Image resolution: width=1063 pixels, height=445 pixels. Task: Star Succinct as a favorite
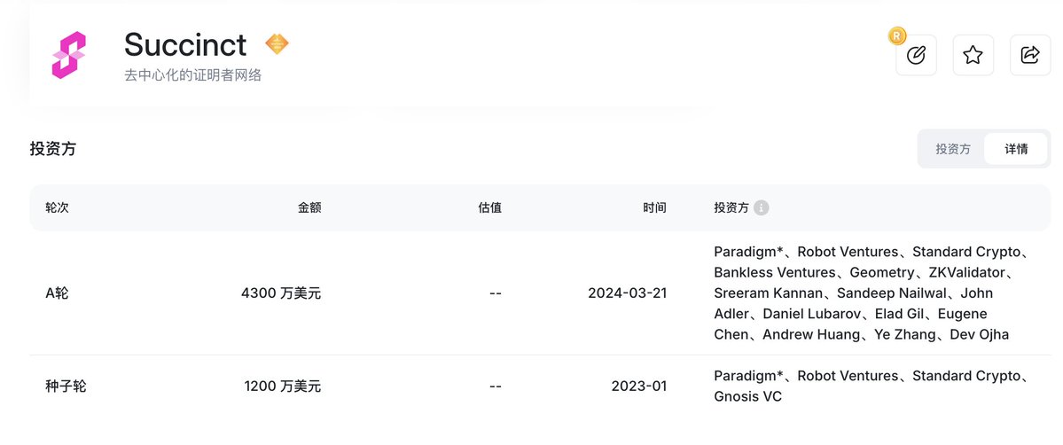point(973,55)
